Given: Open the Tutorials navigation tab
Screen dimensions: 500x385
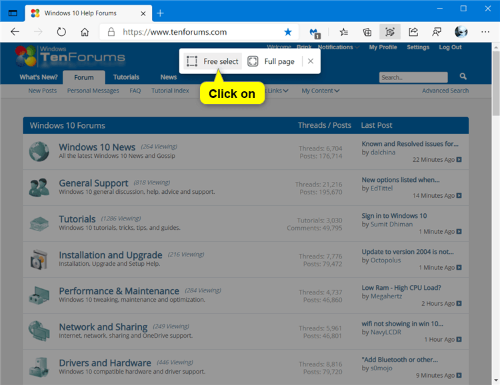Looking at the screenshot, I should coord(126,77).
